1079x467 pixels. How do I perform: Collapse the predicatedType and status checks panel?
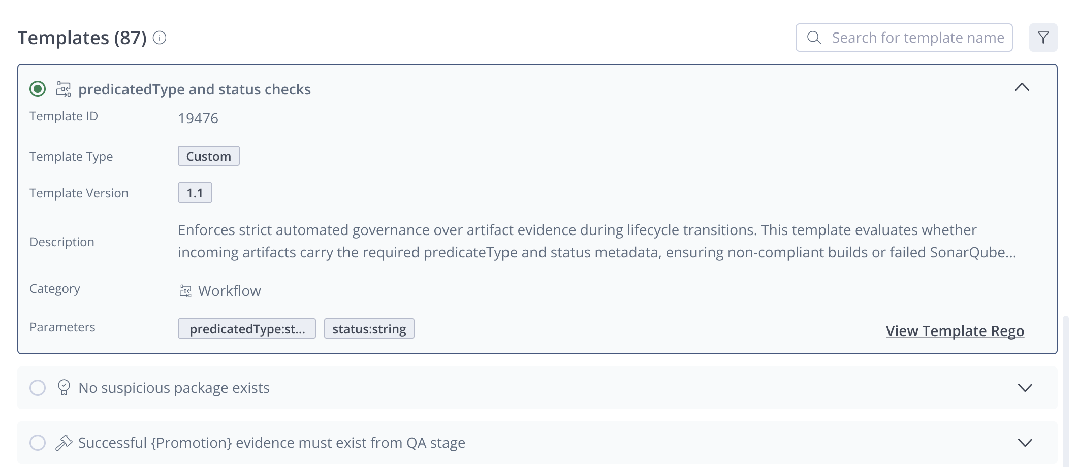tap(1022, 87)
